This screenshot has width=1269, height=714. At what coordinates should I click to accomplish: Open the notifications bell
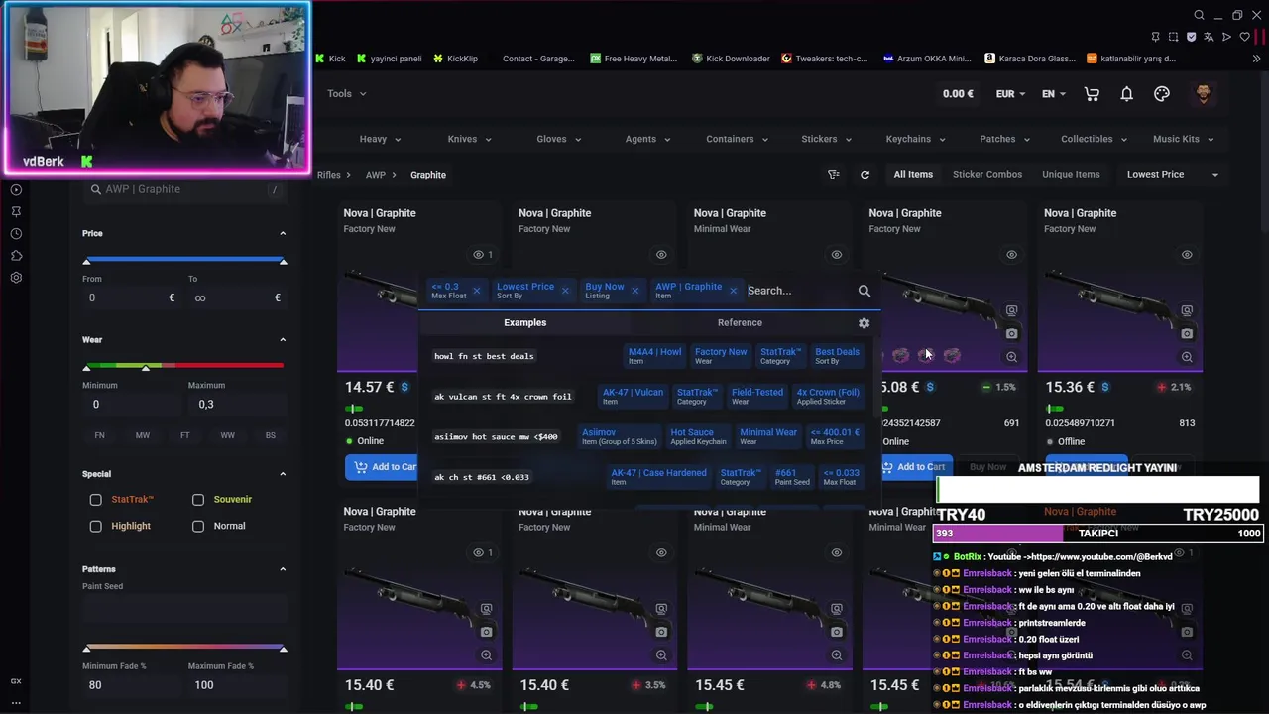1126,94
